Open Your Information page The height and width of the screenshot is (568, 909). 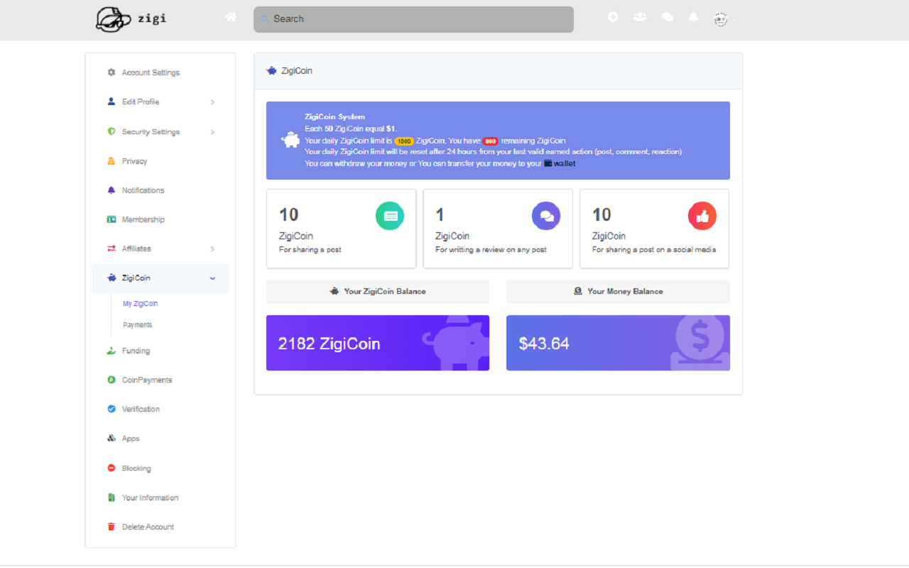click(150, 498)
